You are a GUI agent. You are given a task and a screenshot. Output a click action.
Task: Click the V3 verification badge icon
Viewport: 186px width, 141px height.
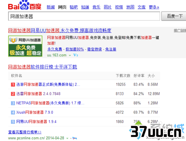76,55
